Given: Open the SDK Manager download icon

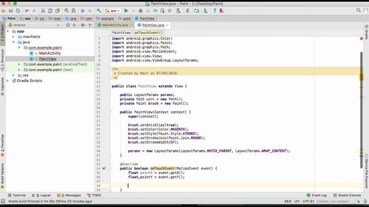Looking at the screenshot, I should [x=205, y=11].
